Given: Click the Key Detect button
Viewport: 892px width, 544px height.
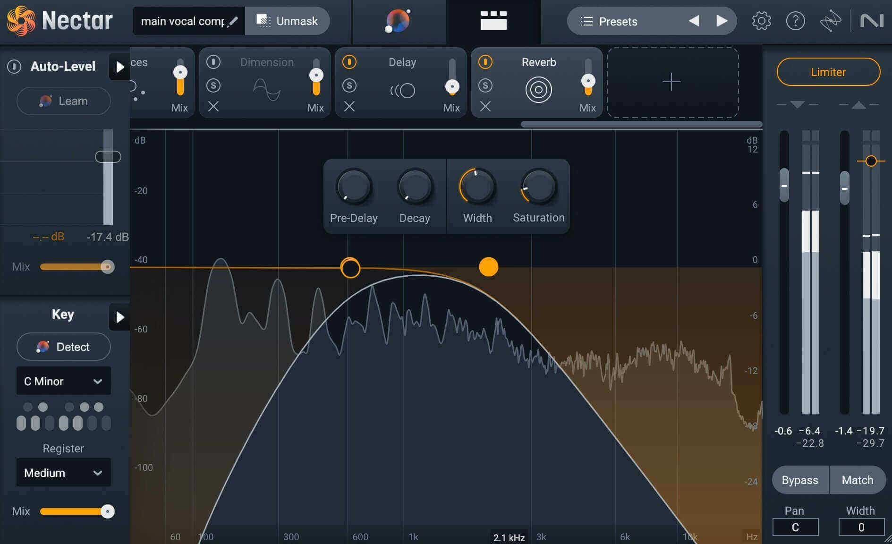Looking at the screenshot, I should click(x=63, y=347).
